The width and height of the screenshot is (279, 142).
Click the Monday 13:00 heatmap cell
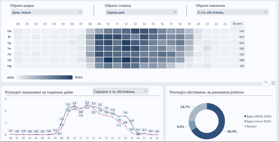click(x=135, y=31)
